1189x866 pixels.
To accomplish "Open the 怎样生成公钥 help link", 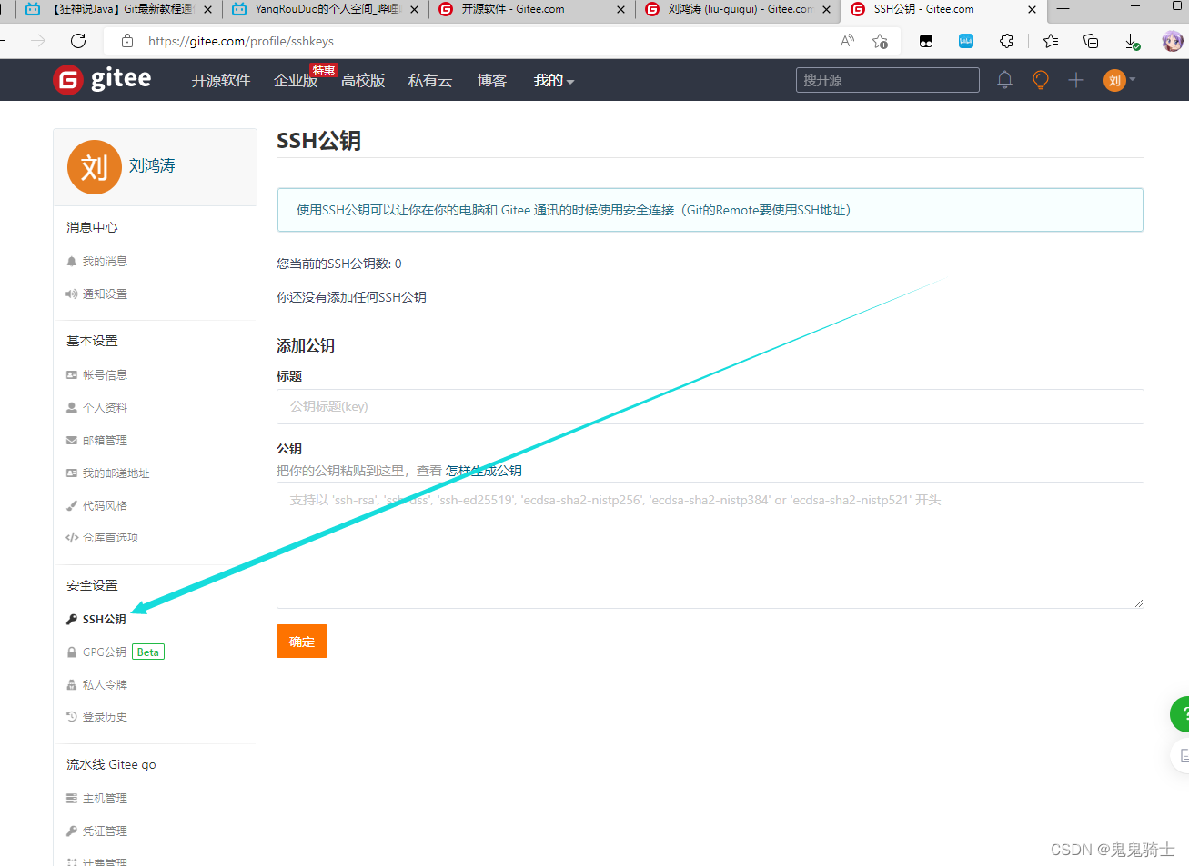I will click(483, 471).
